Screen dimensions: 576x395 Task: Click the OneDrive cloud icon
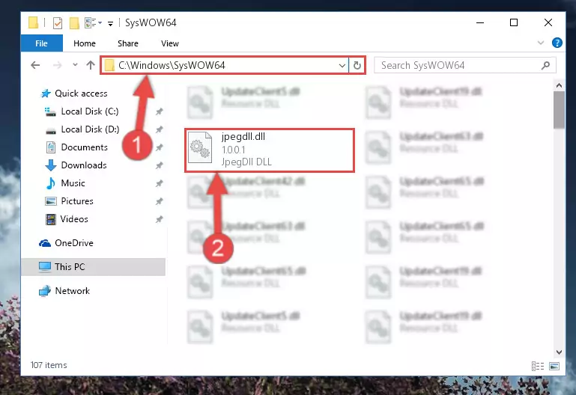click(45, 243)
